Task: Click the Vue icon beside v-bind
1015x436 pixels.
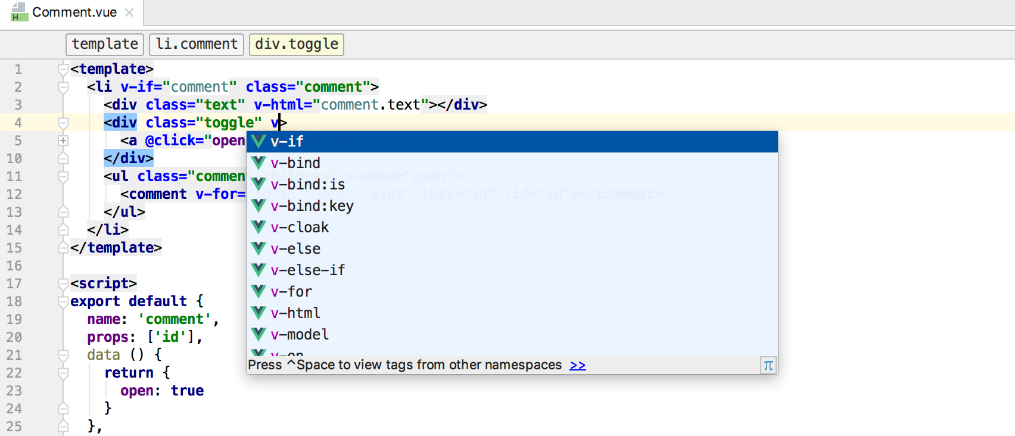Action: tap(259, 163)
